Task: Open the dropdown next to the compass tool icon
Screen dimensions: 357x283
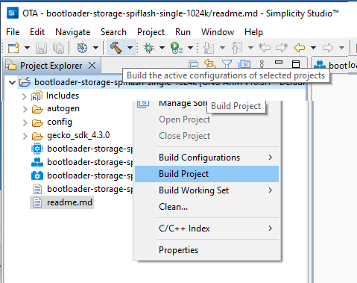Action: click(95, 48)
